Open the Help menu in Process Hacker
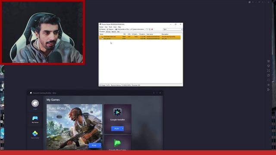Viewport: 276px width, 155px height. click(x=119, y=27)
